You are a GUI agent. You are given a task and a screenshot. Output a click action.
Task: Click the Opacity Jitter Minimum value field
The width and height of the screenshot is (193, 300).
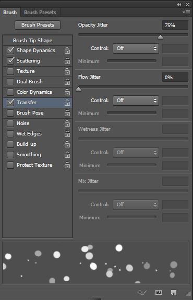[x=175, y=61]
